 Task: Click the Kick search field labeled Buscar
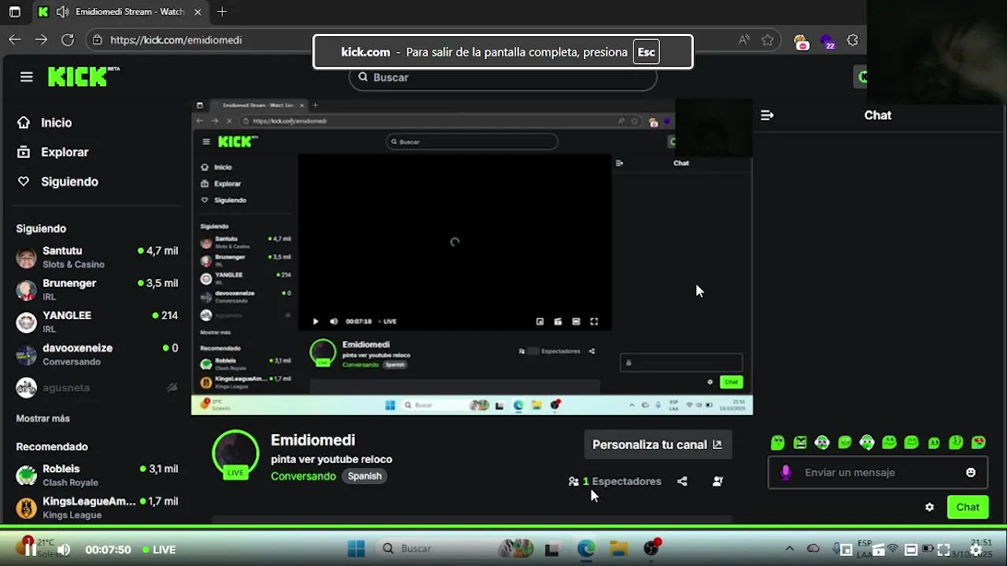503,77
